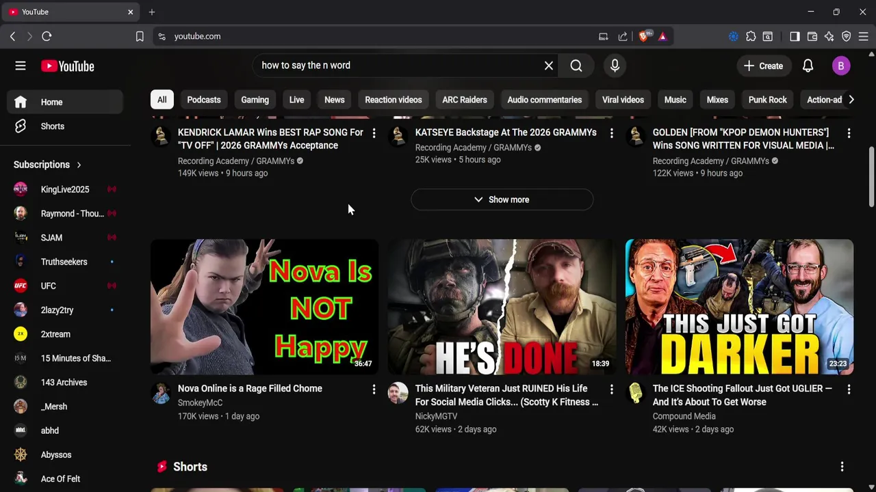Expand Subscriptions heading
Screen dimensions: 876x492
pyautogui.click(x=47, y=165)
